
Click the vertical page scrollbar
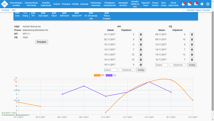coord(213,61)
